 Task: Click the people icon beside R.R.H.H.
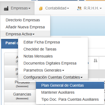tap(79, 8)
